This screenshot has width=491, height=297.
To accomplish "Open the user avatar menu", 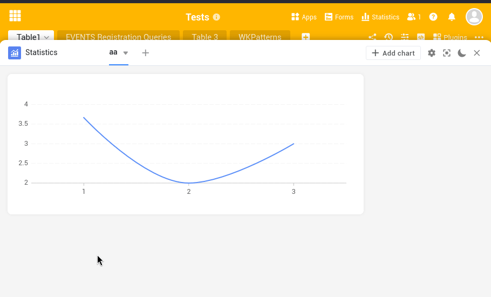I will (x=474, y=17).
